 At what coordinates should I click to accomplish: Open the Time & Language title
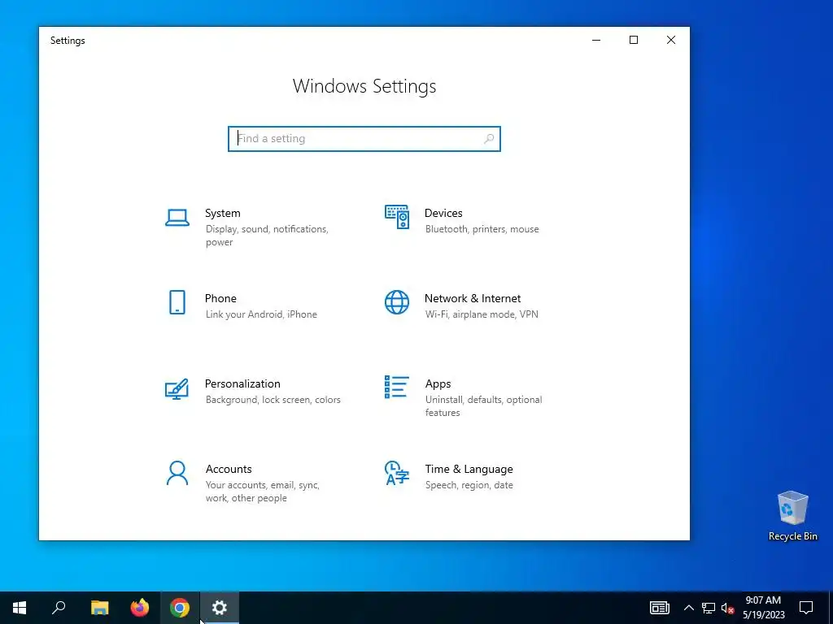click(x=469, y=469)
